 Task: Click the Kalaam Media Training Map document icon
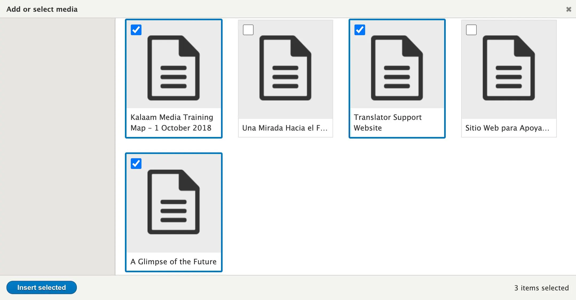173,68
